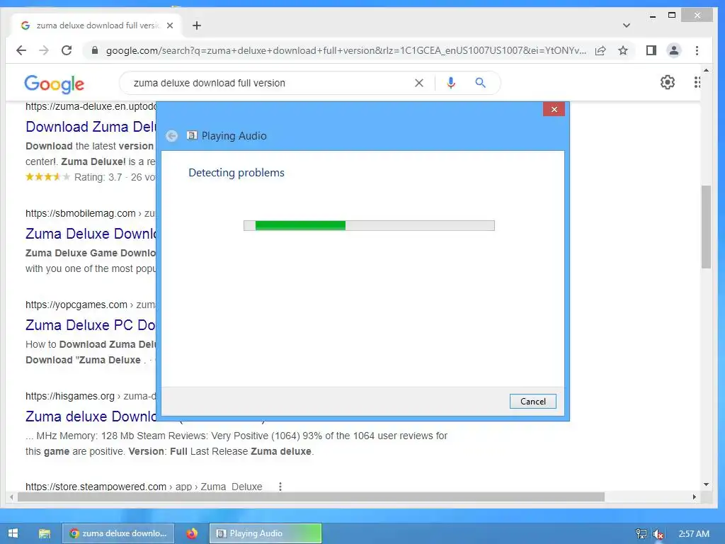The image size is (725, 544).
Task: Open hisgames Zuma deluxe Download result
Action: tap(91, 416)
